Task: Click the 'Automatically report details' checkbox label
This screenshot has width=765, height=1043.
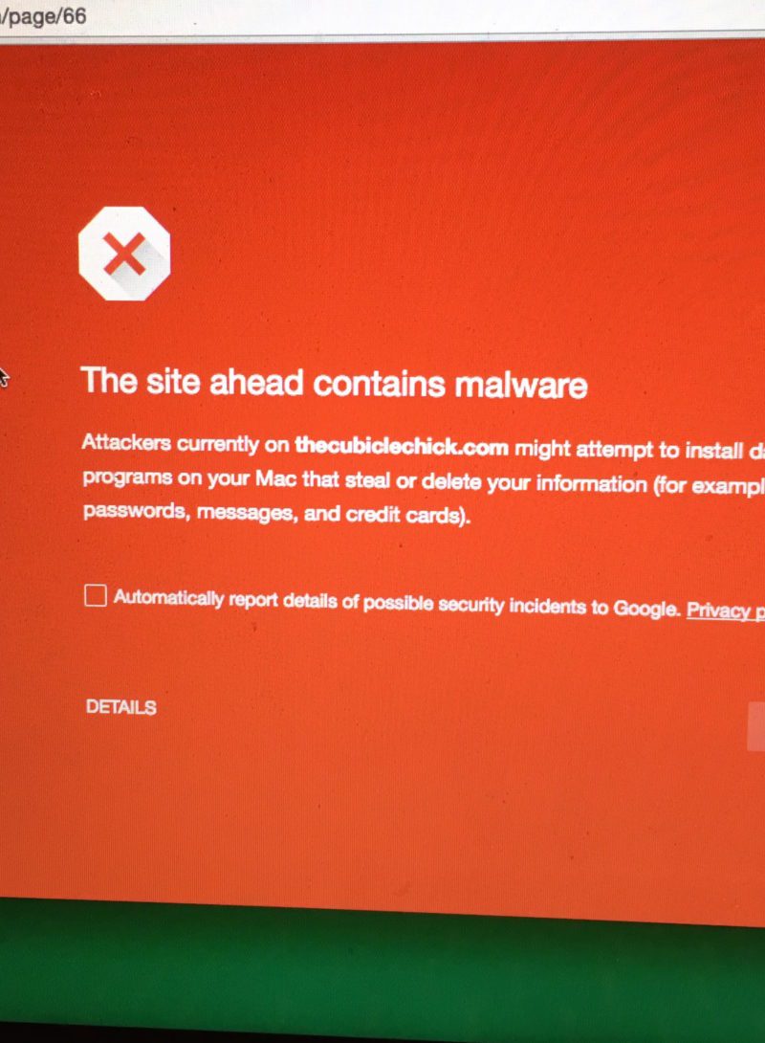Action: (x=397, y=603)
